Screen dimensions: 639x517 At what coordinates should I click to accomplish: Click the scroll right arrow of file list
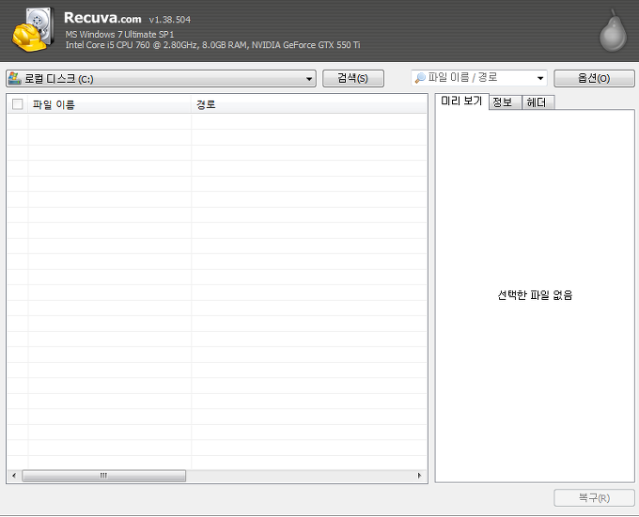point(420,476)
